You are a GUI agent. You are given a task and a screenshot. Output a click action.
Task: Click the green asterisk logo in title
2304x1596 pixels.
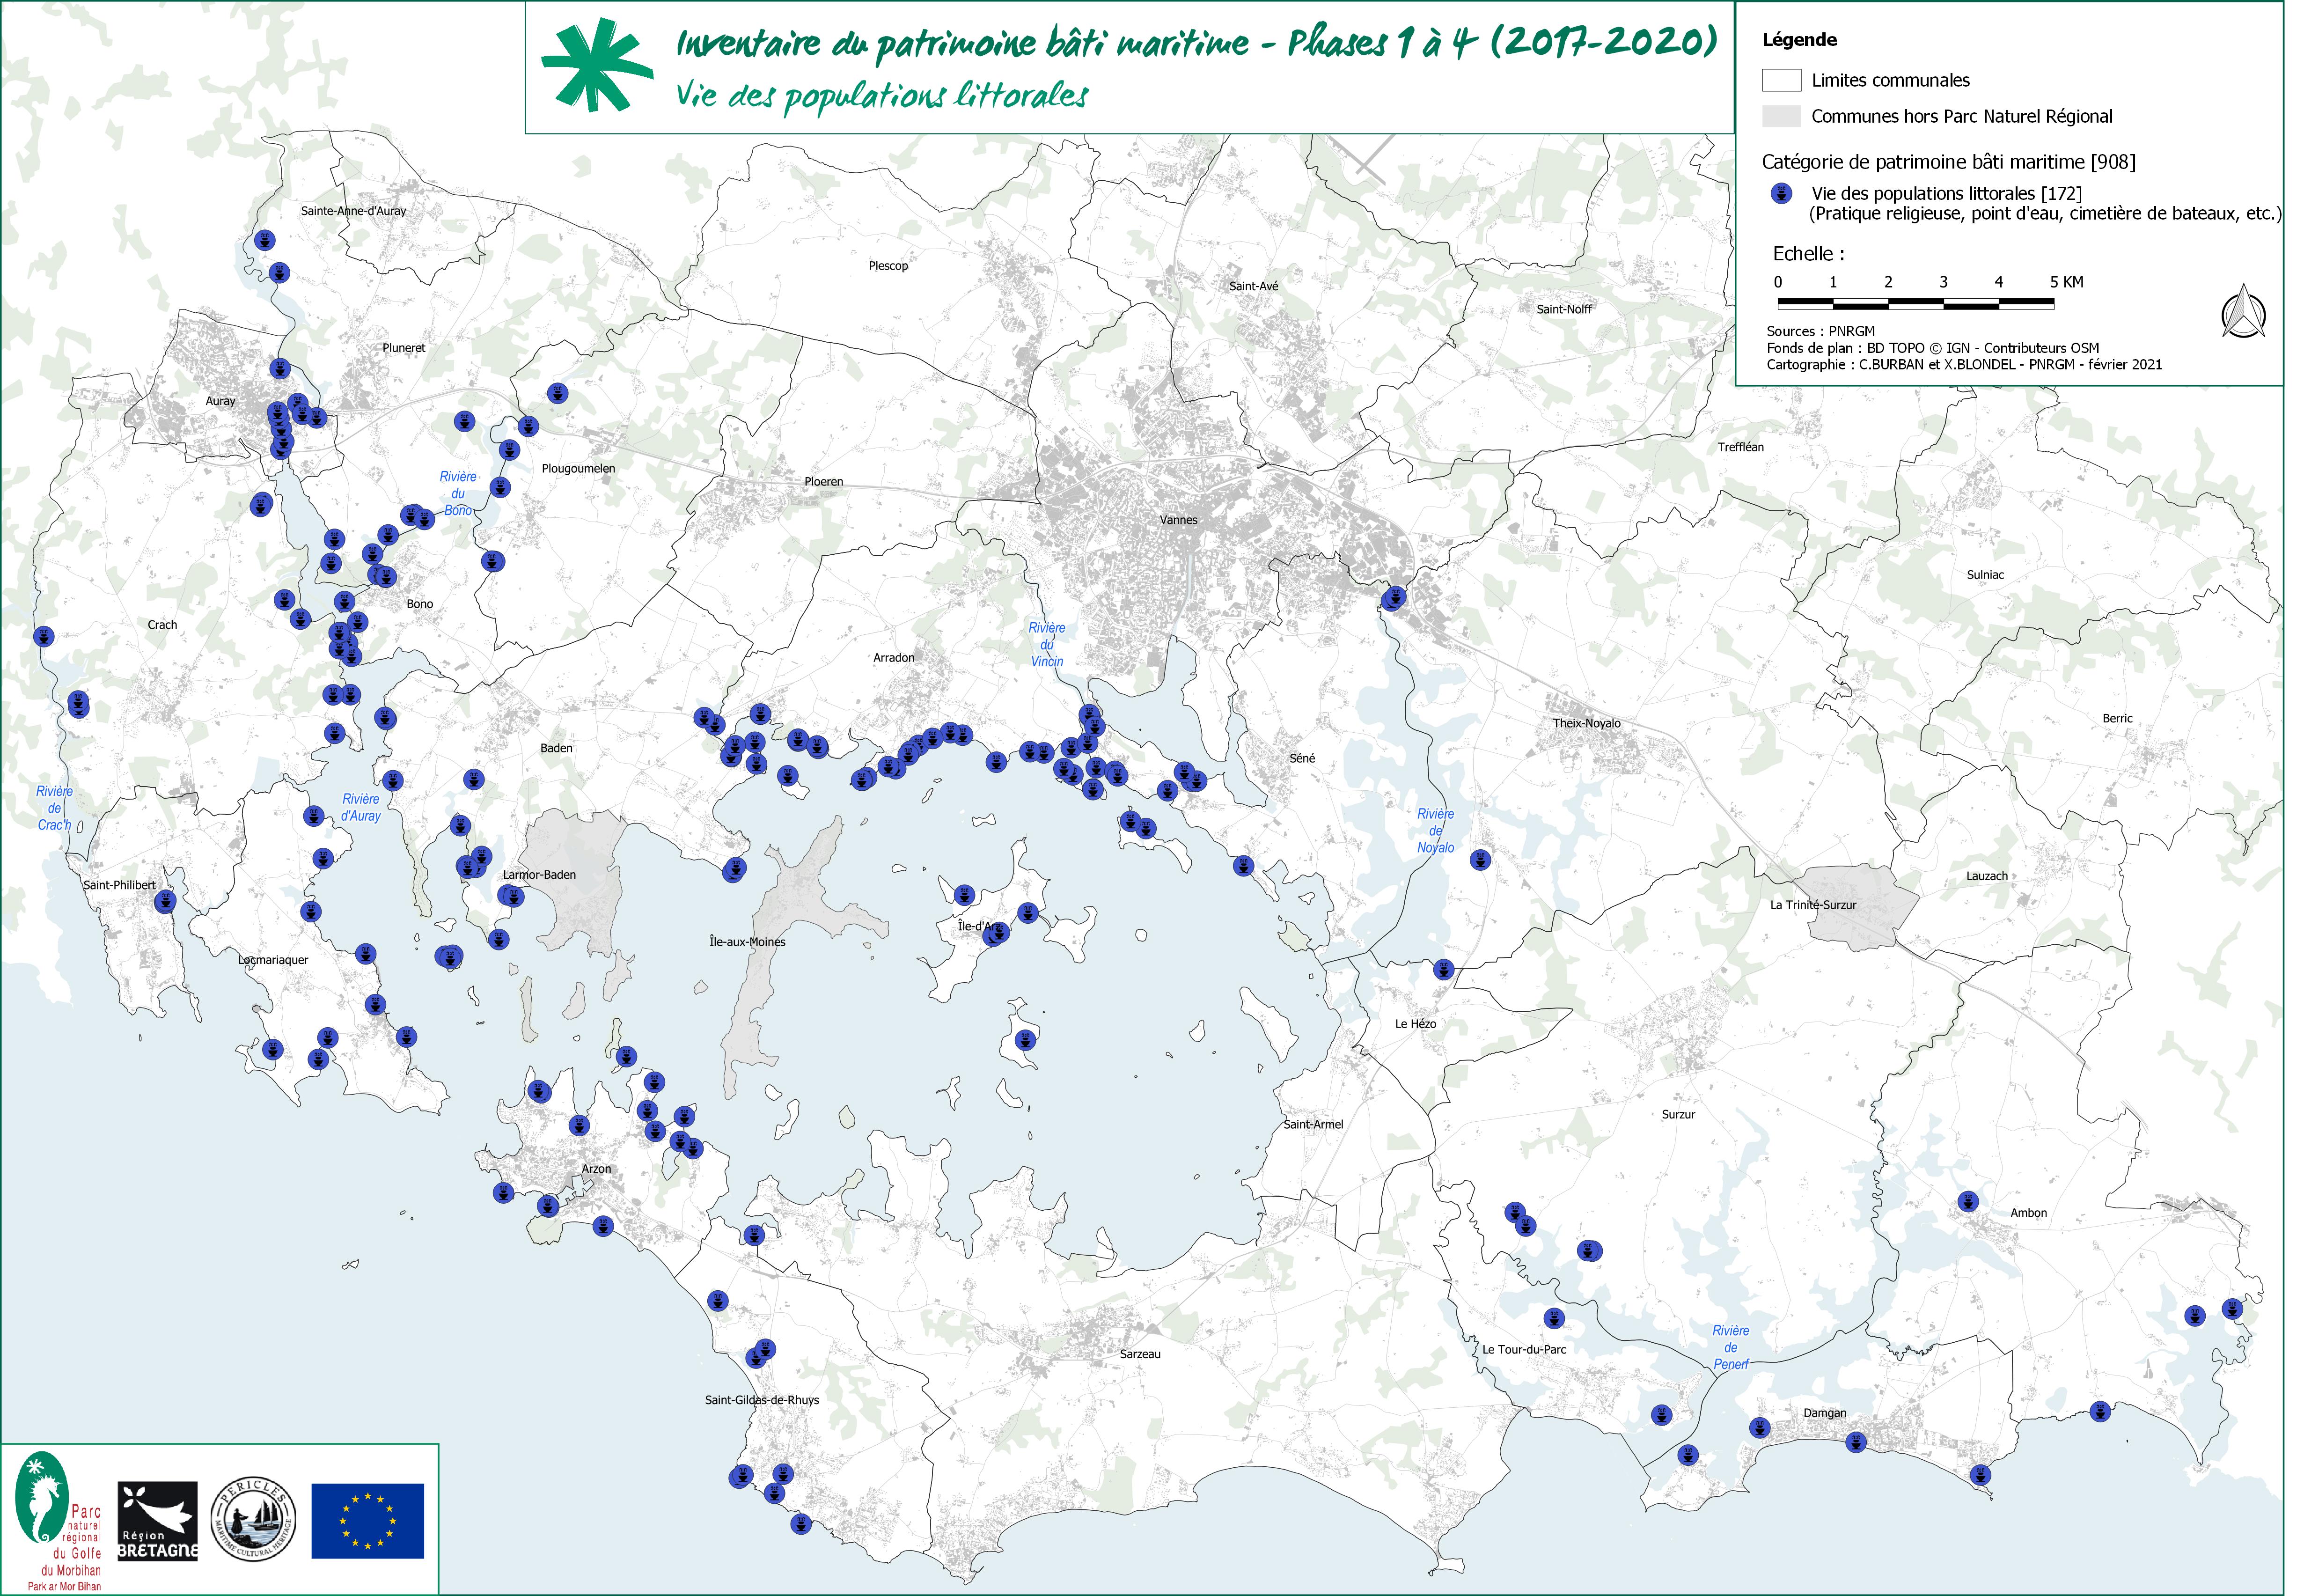597,66
